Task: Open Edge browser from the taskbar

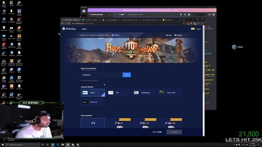Action: pos(58,145)
